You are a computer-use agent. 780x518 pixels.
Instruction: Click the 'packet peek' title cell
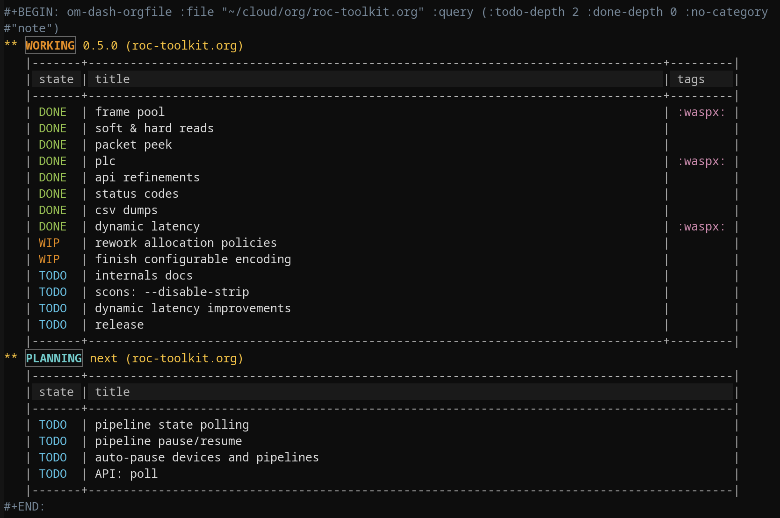133,144
